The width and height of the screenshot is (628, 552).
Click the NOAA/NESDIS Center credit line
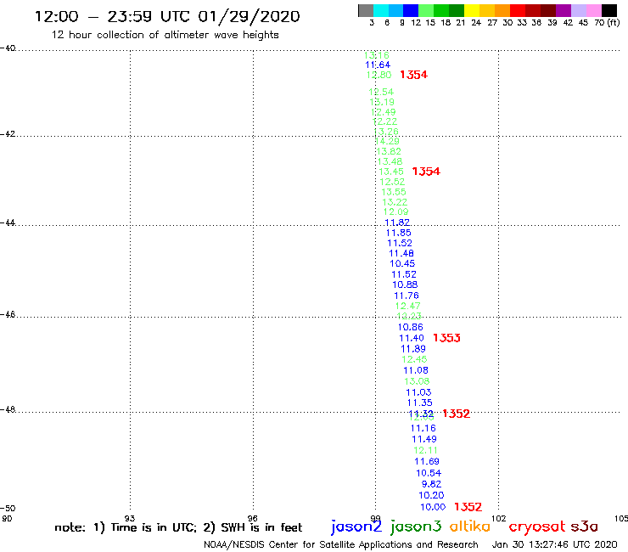[x=341, y=544]
